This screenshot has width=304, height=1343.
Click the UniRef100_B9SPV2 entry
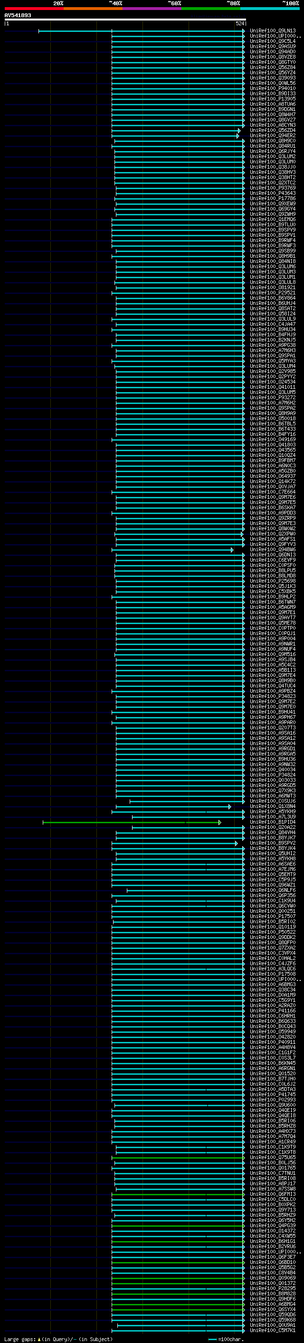(x=272, y=842)
